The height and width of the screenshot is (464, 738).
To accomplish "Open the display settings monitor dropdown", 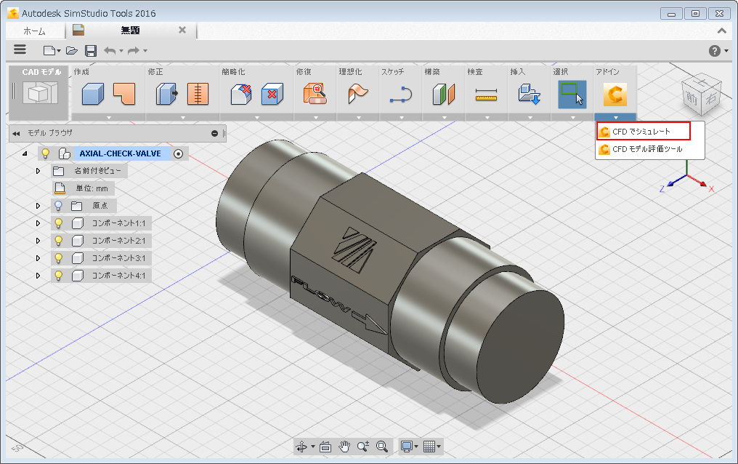I will tap(409, 446).
